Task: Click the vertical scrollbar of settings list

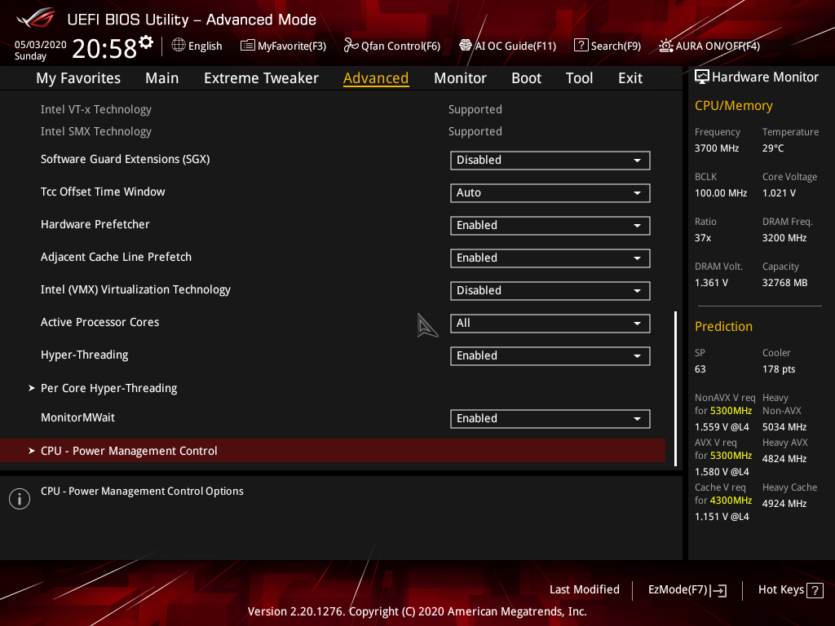Action: coord(676,389)
